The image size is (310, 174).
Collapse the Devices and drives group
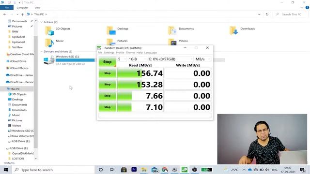pos(42,52)
